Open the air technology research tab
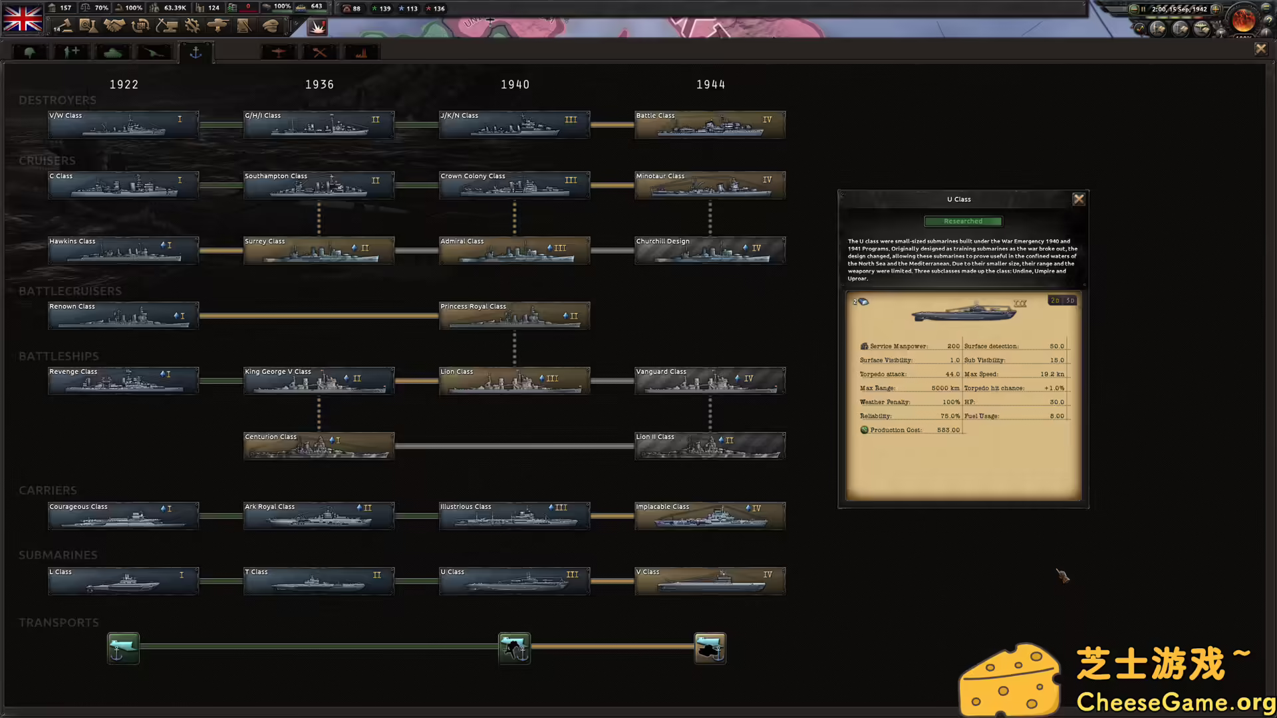 click(278, 51)
